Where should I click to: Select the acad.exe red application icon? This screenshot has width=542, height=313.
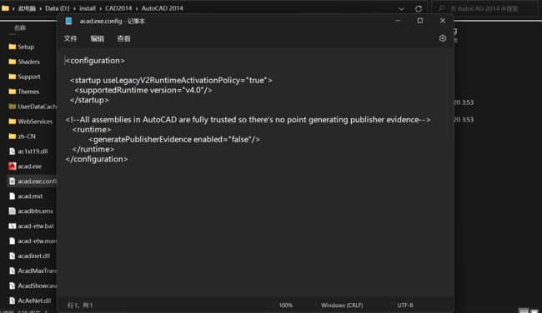(13, 166)
